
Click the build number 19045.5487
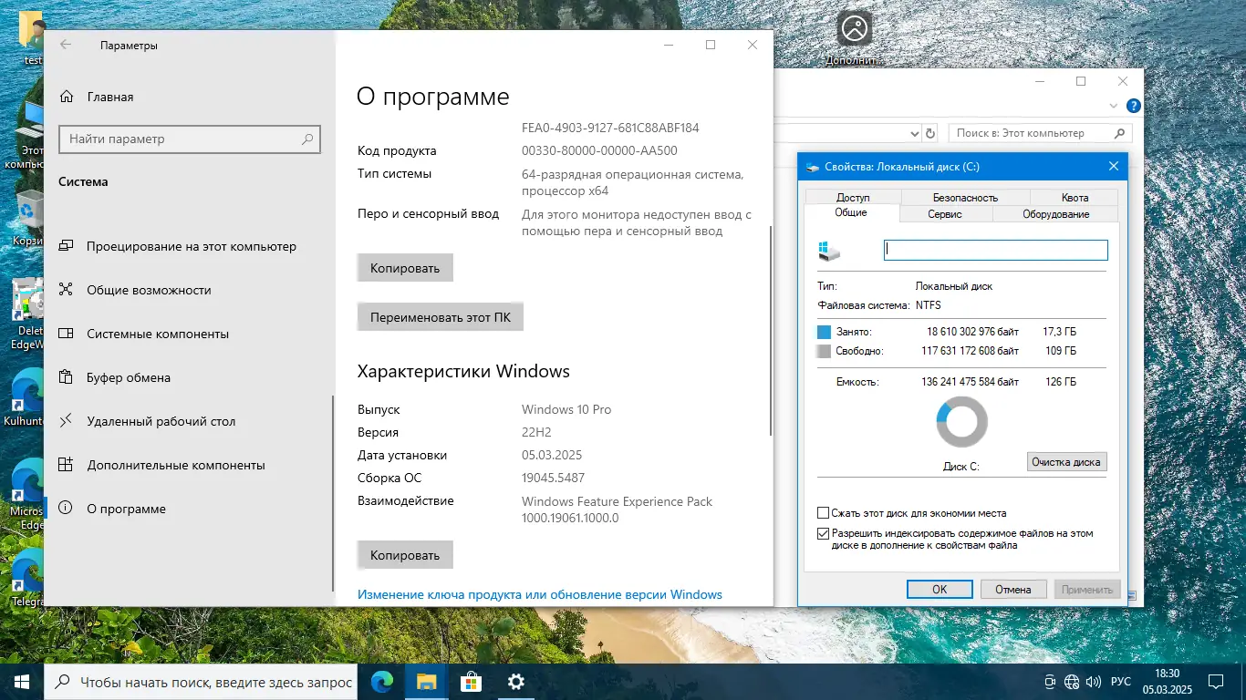[554, 478]
